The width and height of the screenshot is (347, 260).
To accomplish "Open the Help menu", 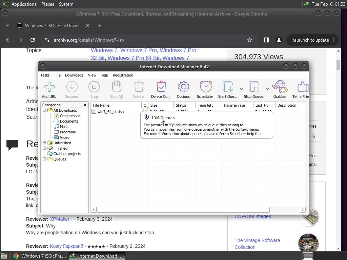I will pos(104,75).
